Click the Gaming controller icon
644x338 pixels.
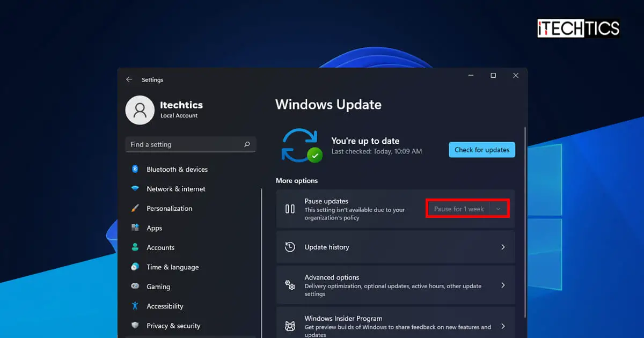[x=135, y=286]
